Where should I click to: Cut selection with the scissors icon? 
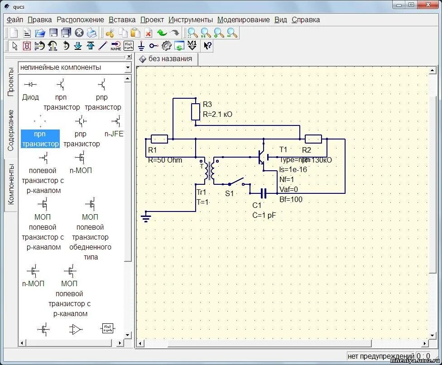click(x=110, y=33)
